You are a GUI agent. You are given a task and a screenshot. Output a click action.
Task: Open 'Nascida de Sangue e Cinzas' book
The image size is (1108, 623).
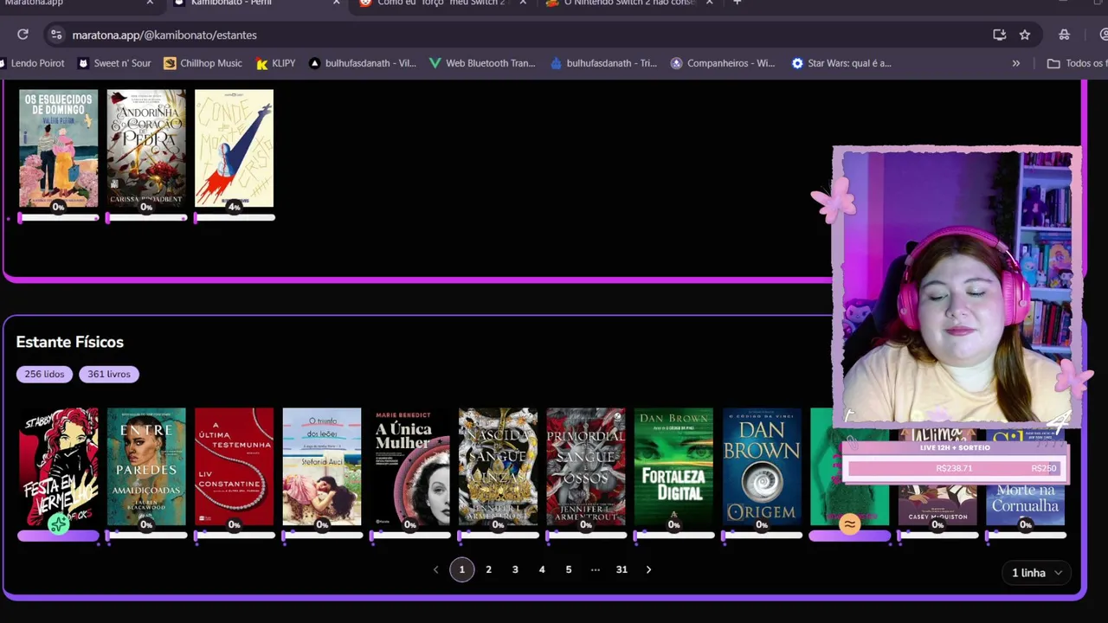click(498, 466)
